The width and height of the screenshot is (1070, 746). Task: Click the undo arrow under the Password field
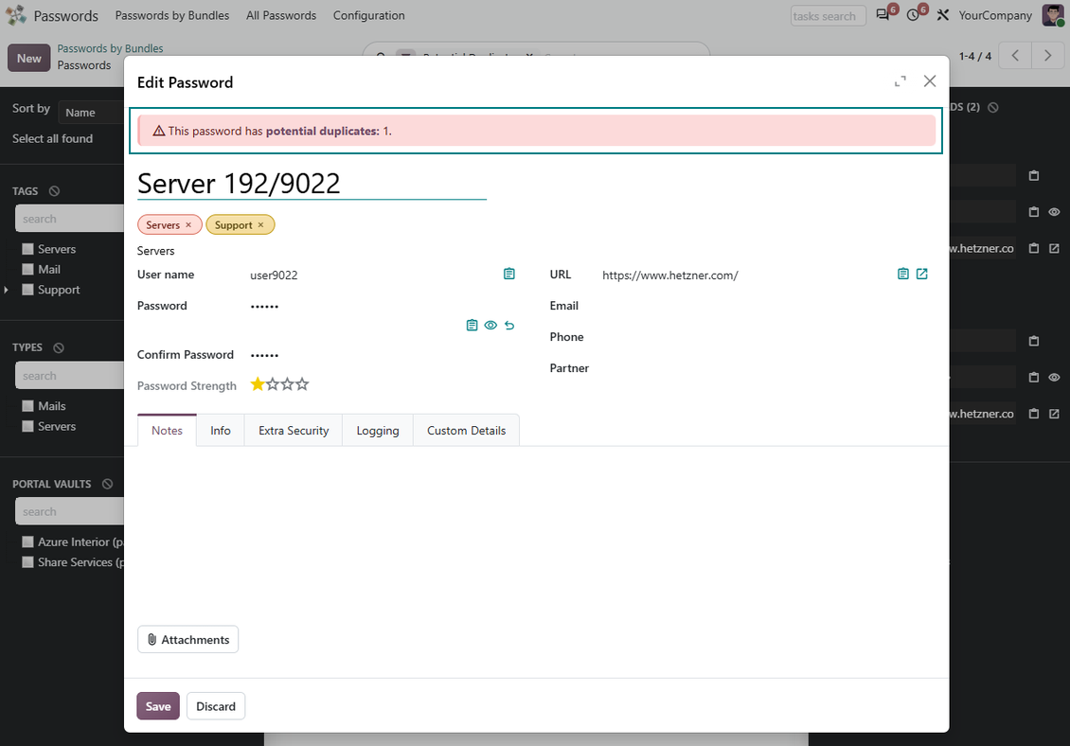coord(509,325)
